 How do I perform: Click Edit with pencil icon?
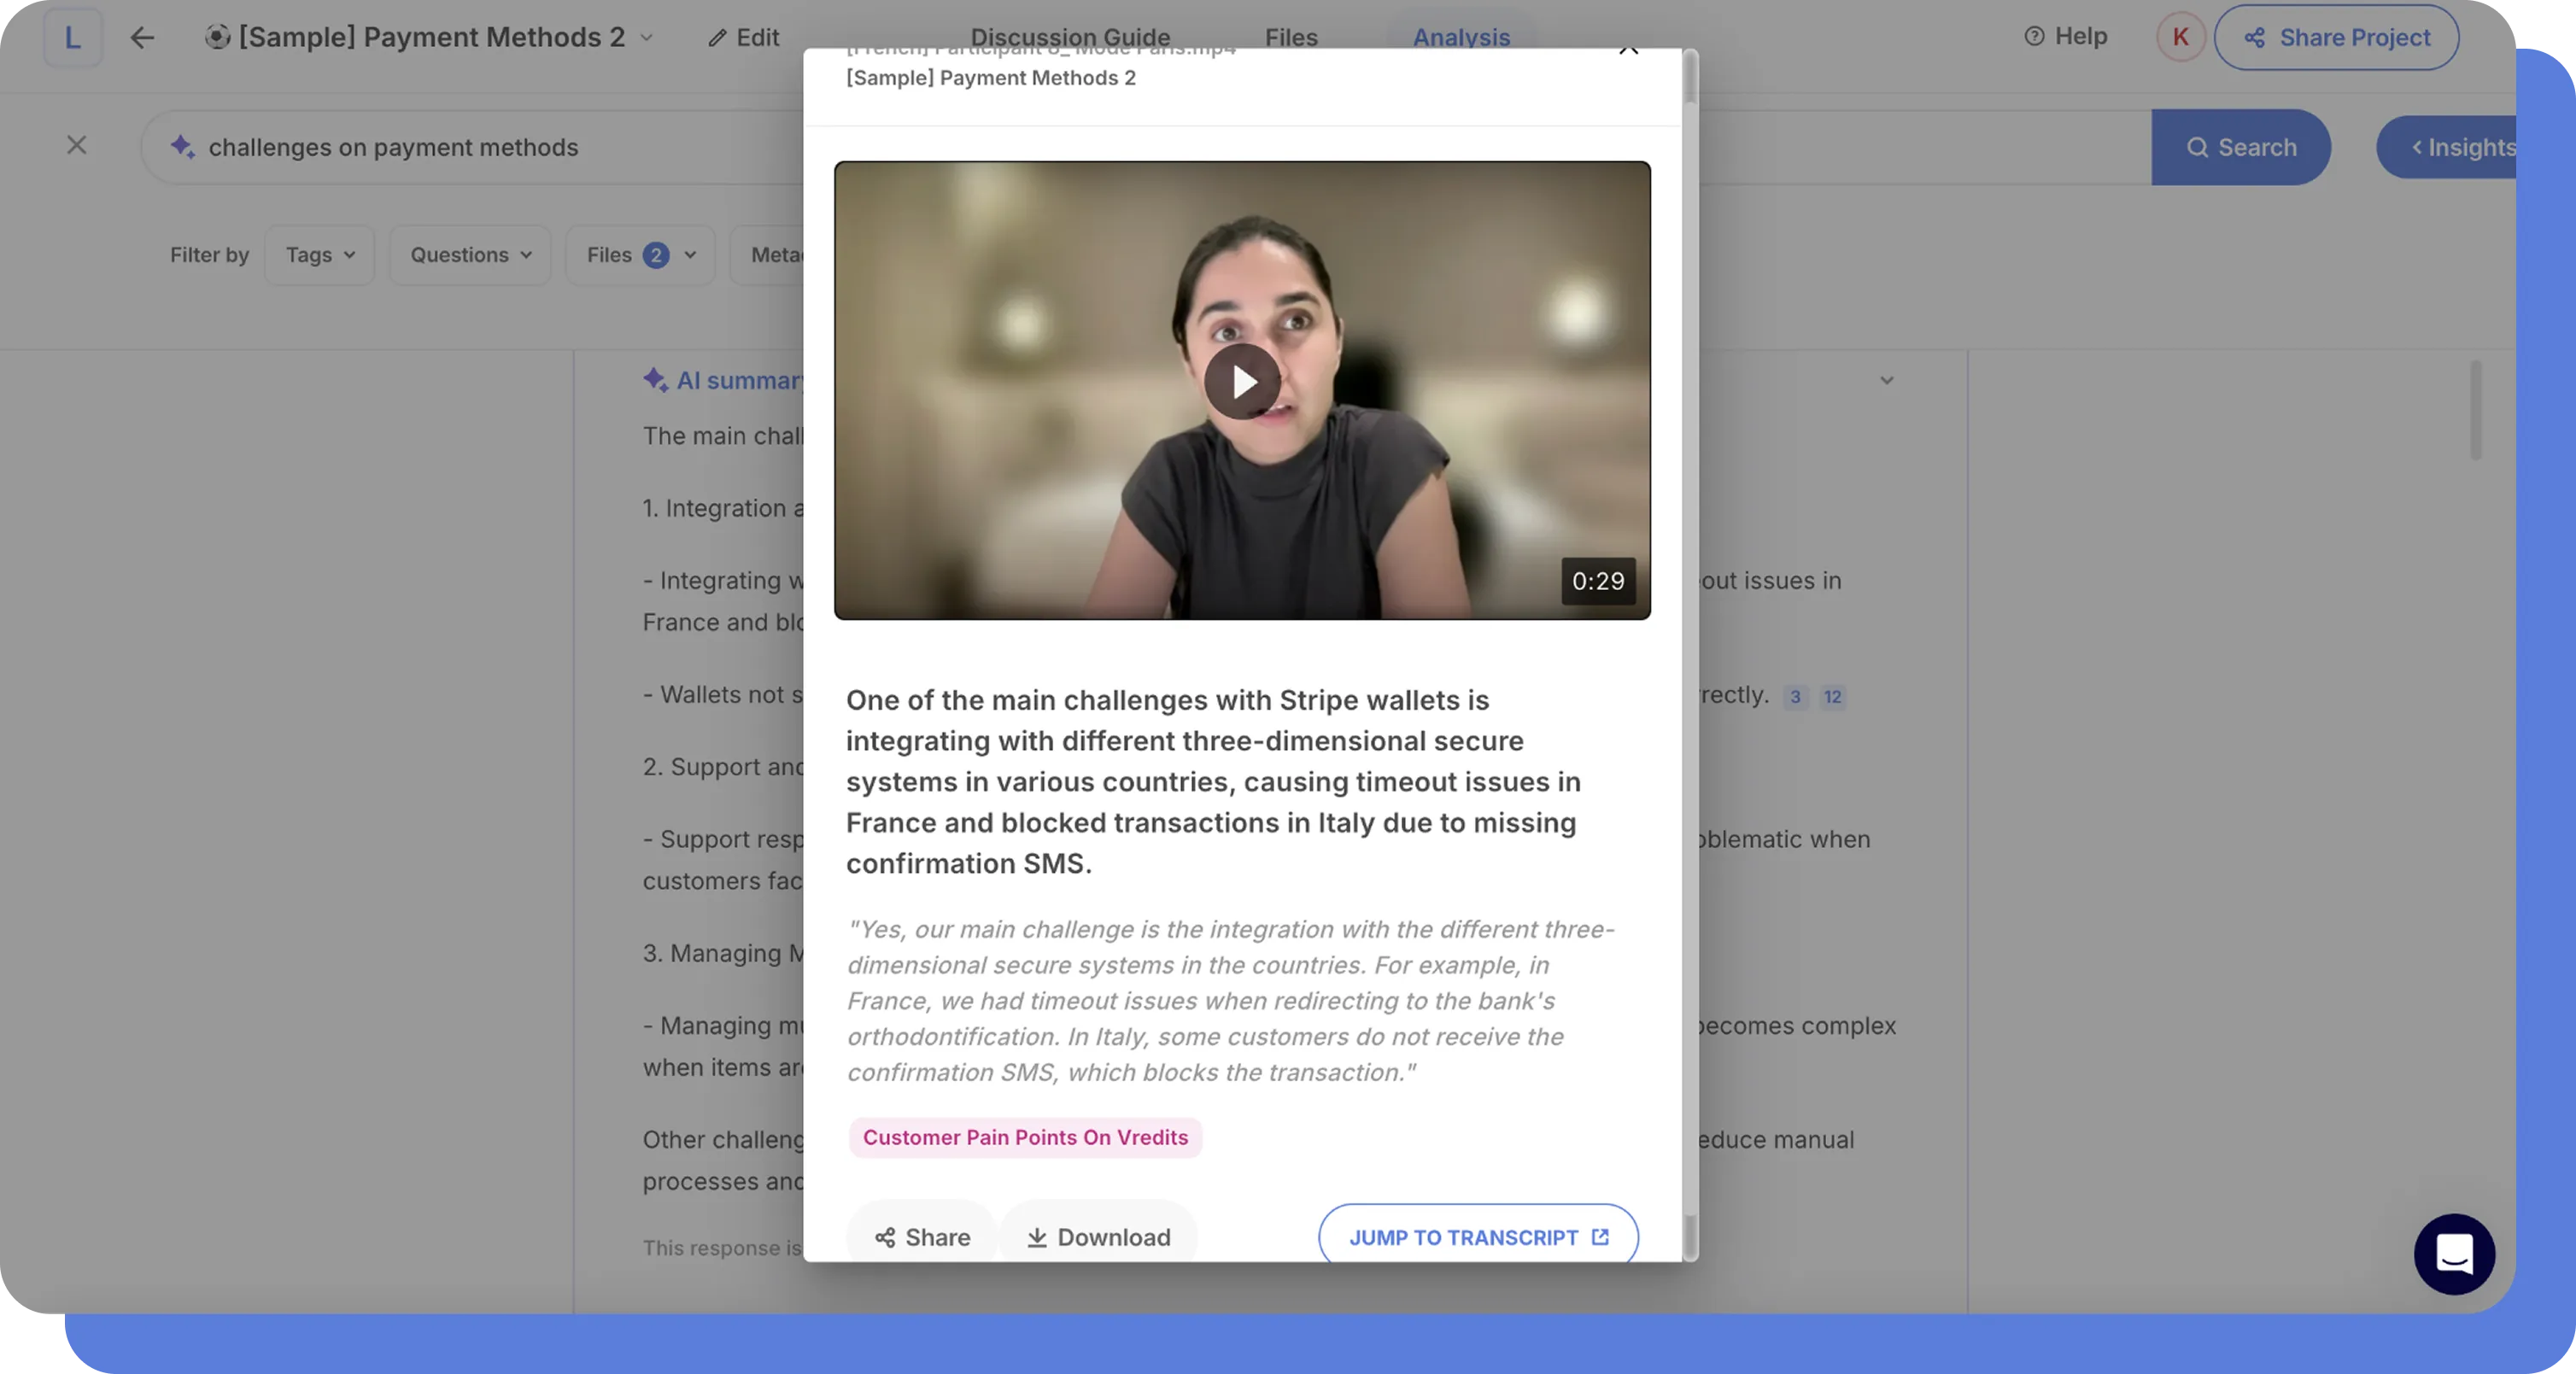point(743,38)
